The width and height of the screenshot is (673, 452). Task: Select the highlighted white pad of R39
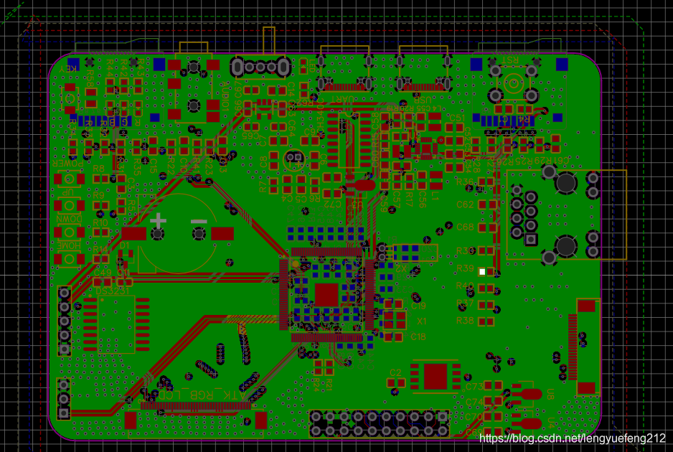[x=482, y=272]
